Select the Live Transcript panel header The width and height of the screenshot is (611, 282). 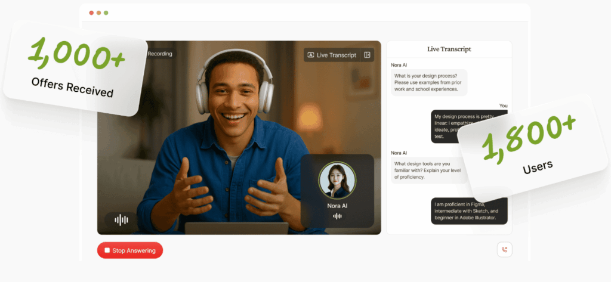point(449,49)
